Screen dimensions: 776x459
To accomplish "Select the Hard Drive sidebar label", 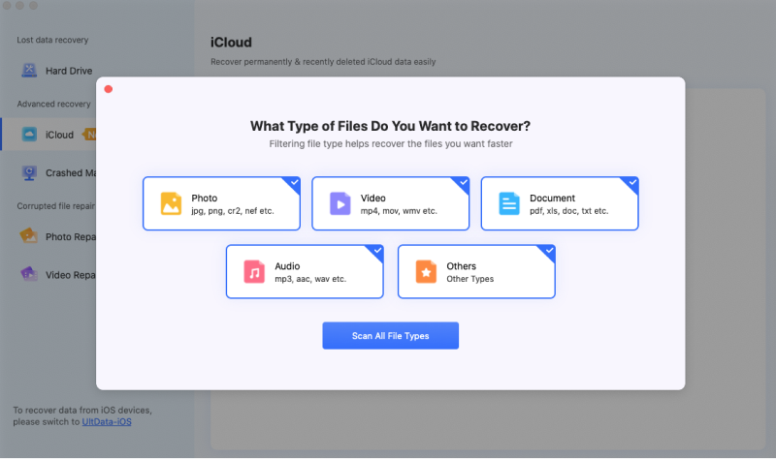I will [x=68, y=71].
